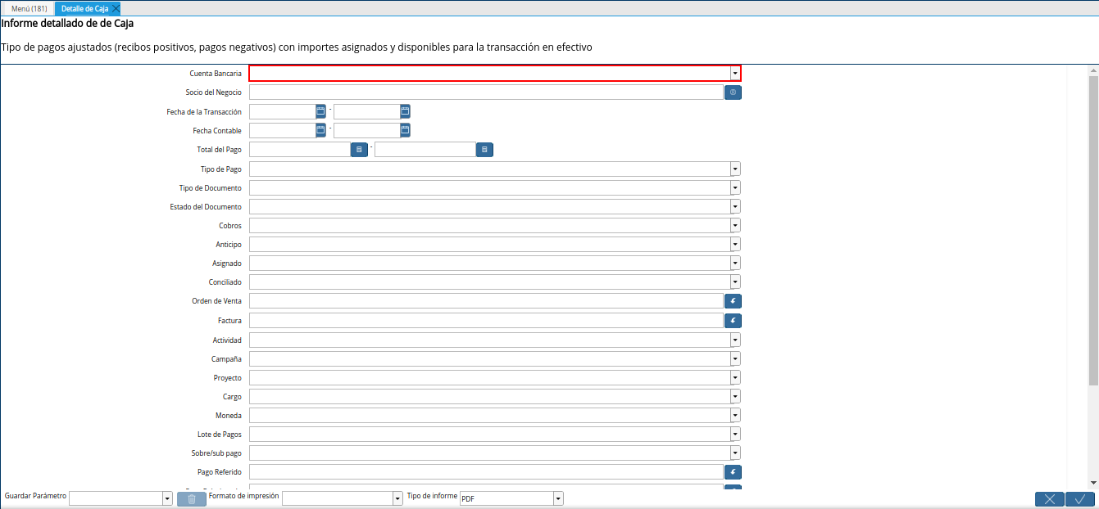
Task: Expand the Tipo de Pago dropdown
Action: [735, 169]
